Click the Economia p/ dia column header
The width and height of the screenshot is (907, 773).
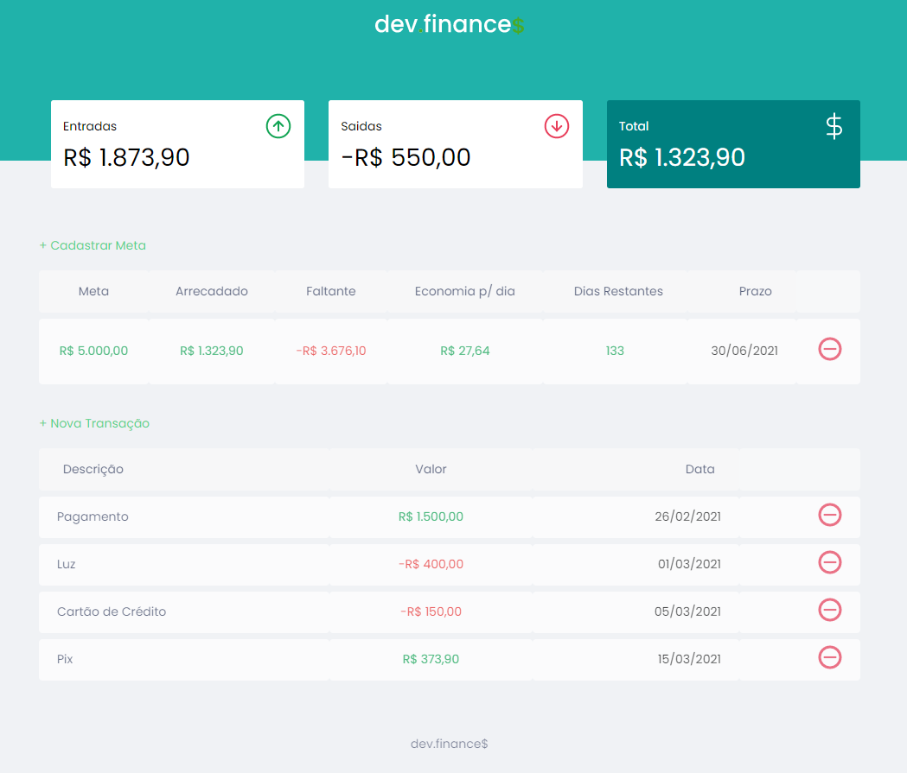click(x=465, y=291)
